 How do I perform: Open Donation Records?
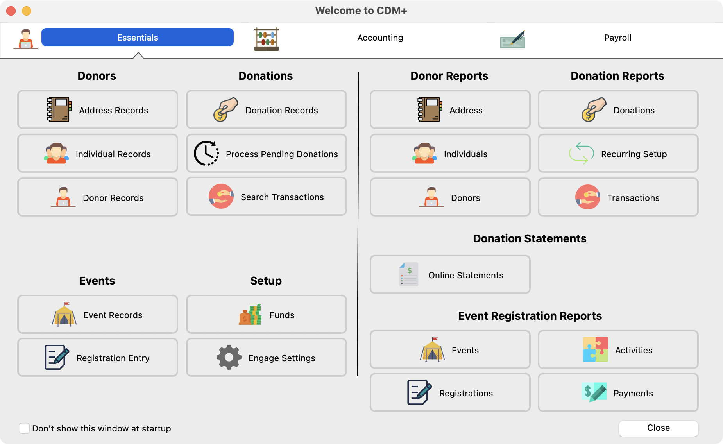coord(266,110)
